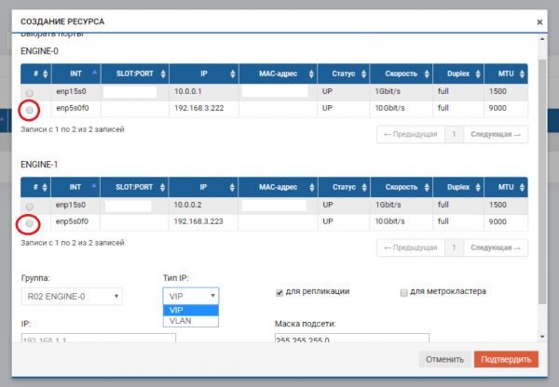The width and height of the screenshot is (559, 387).
Task: Click the Подтвердить button
Action: pos(505,359)
